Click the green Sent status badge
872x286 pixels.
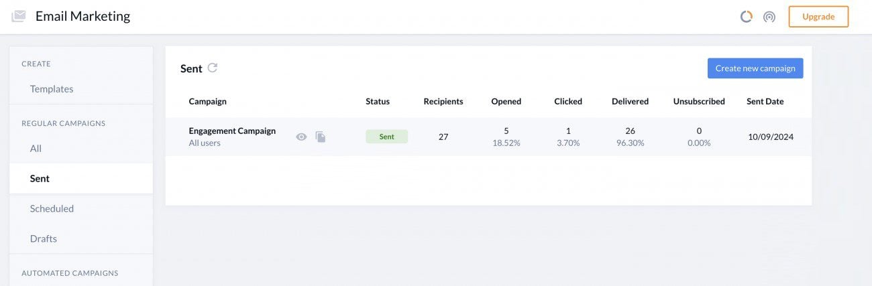click(x=386, y=137)
